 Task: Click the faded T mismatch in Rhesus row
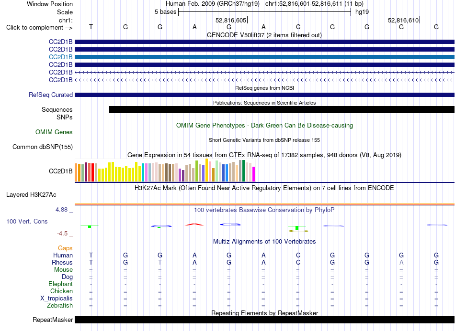pos(160,262)
